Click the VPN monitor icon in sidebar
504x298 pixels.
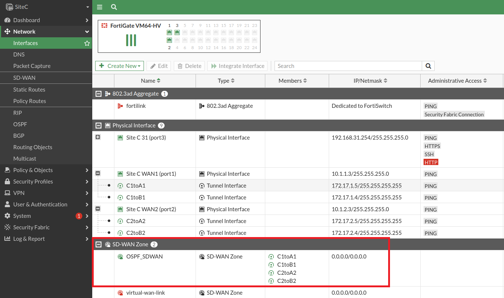click(7, 193)
